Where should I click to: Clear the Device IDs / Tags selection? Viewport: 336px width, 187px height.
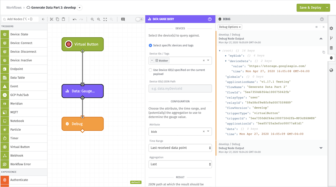[204, 61]
